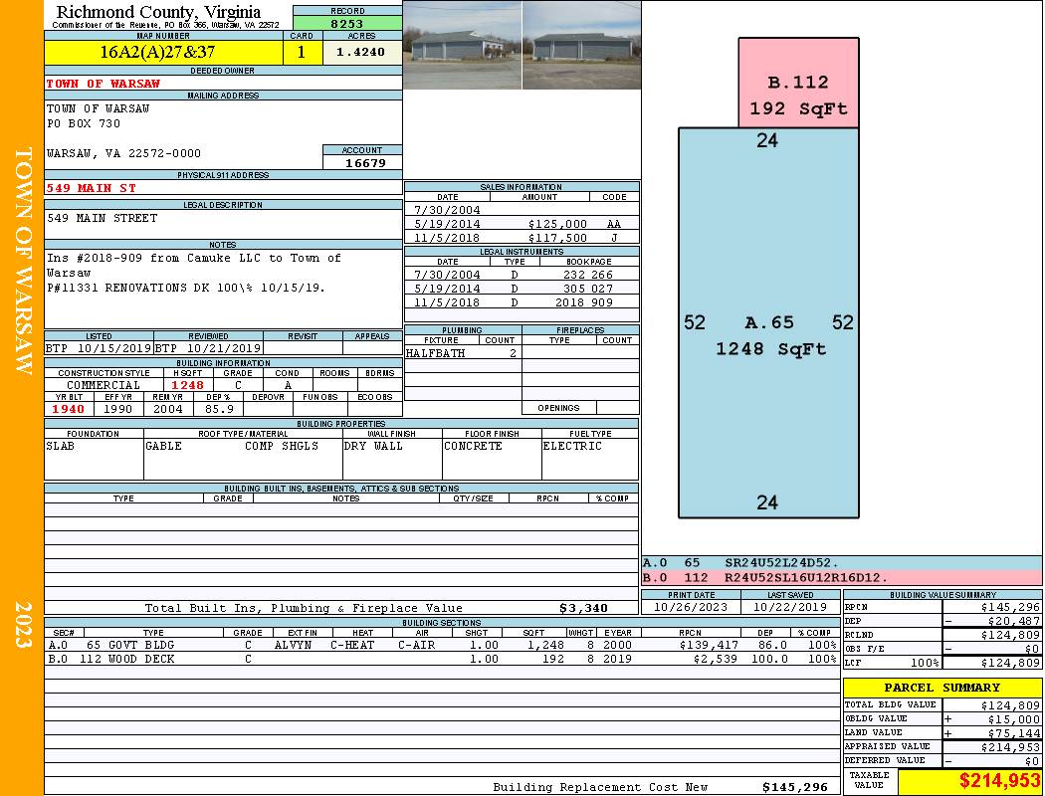The image size is (1045, 796).
Task: Click floor finish CONCRETE
Action: pos(473,447)
